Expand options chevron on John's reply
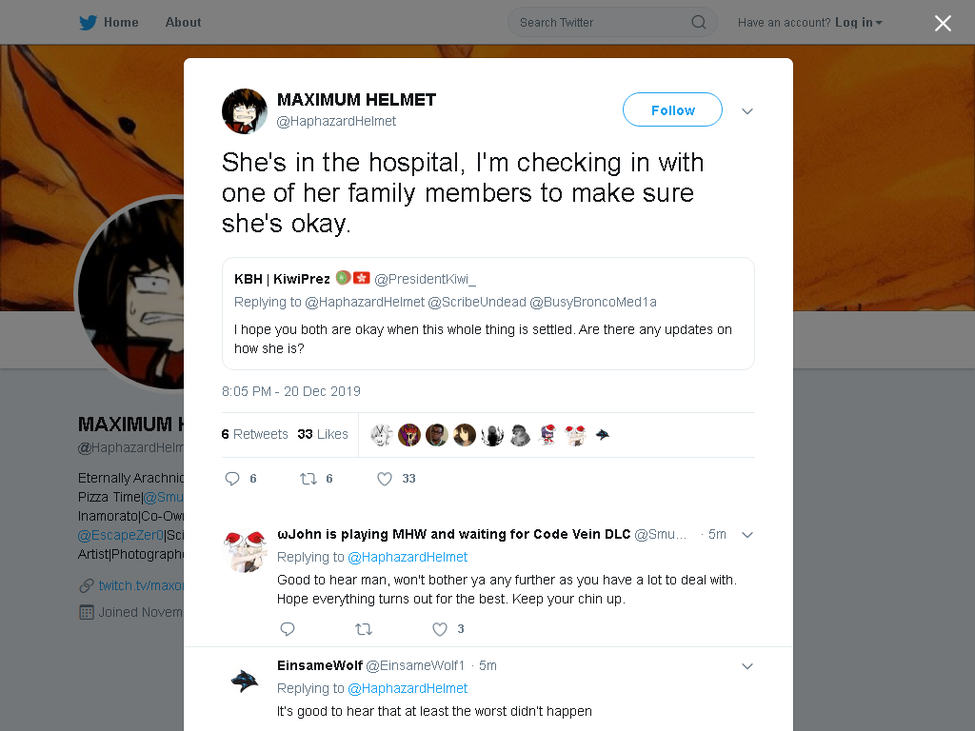Screen dimensions: 975x731 point(747,535)
